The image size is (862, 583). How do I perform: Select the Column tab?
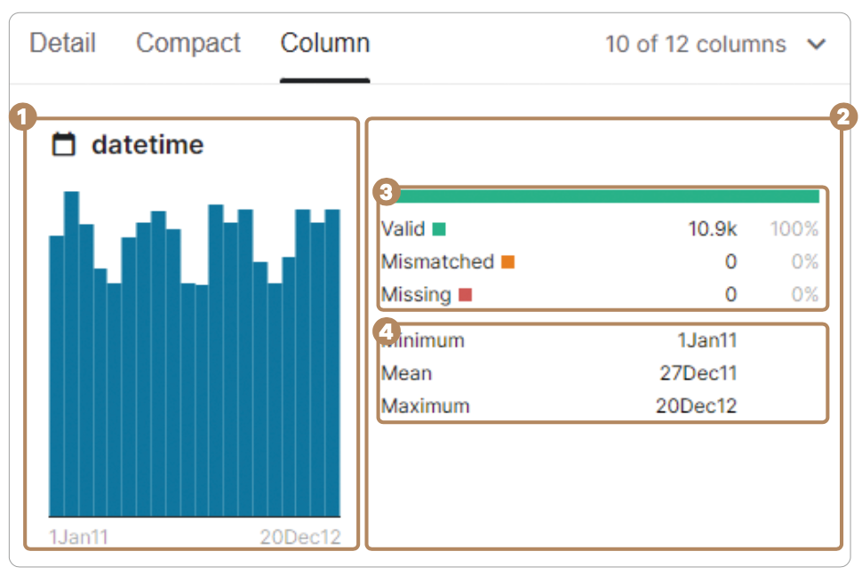325,44
